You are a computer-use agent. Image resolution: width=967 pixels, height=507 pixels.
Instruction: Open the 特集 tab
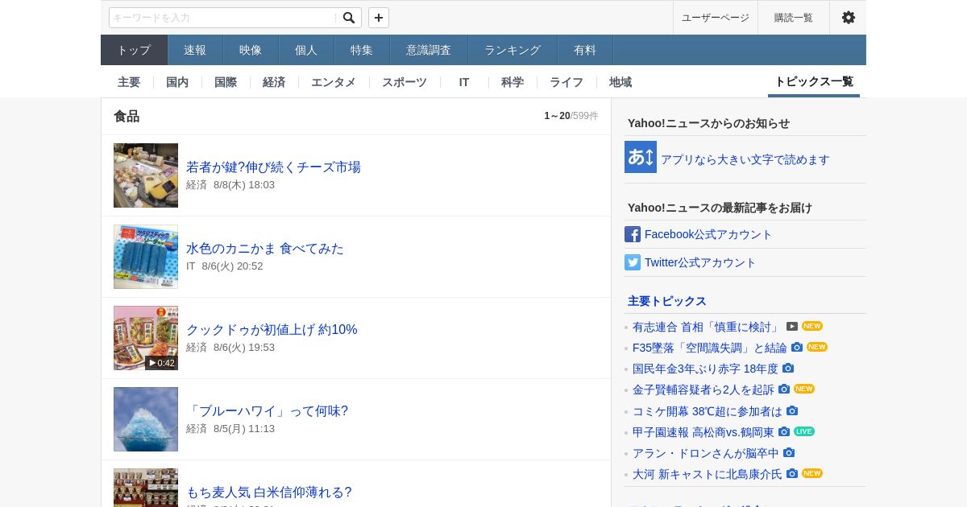(362, 50)
